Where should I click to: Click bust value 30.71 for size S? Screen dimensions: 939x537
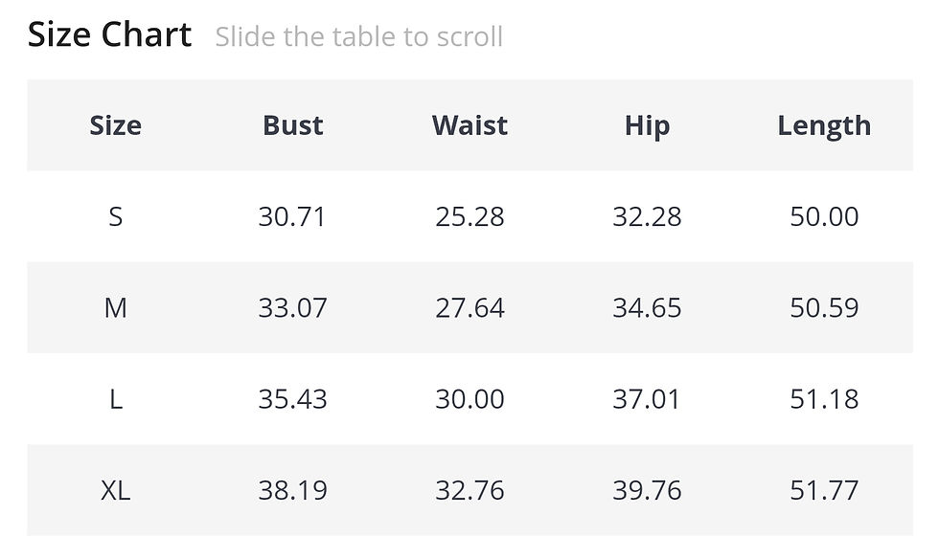[293, 216]
